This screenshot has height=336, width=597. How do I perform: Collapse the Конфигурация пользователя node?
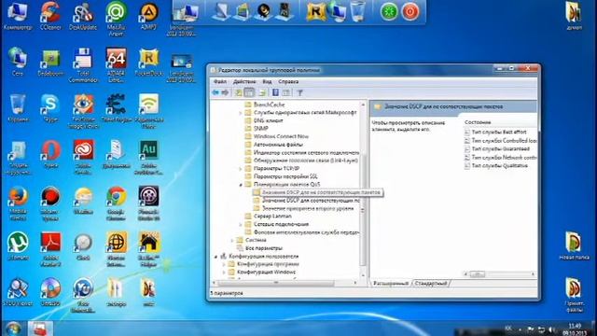click(215, 257)
